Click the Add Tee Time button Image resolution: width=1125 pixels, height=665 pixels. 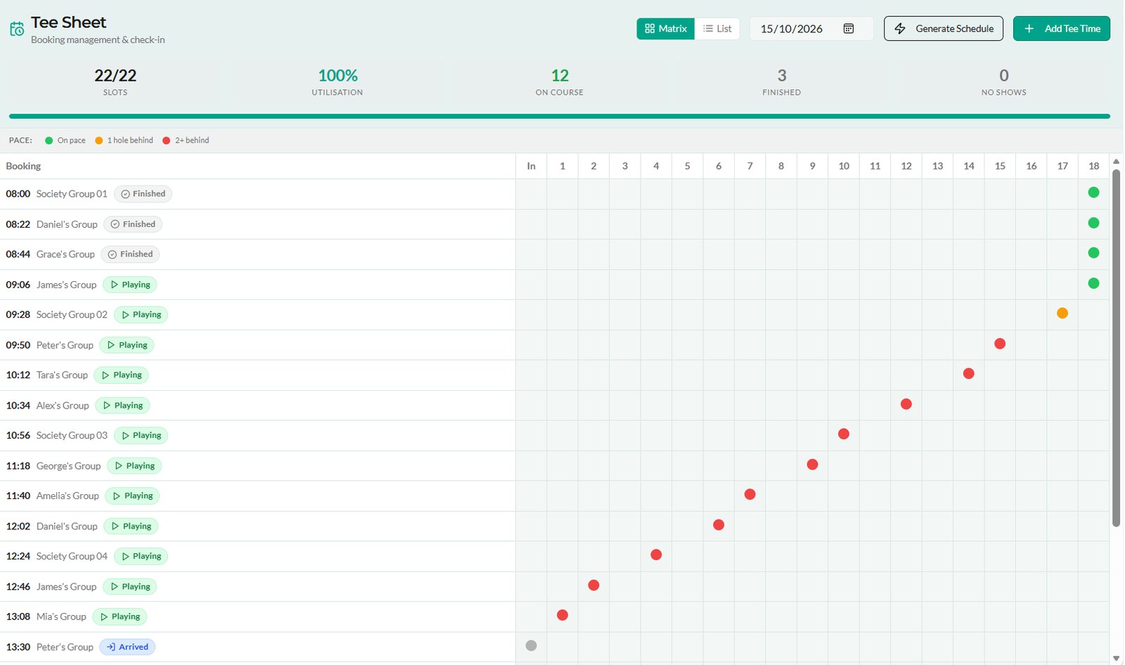pyautogui.click(x=1062, y=29)
